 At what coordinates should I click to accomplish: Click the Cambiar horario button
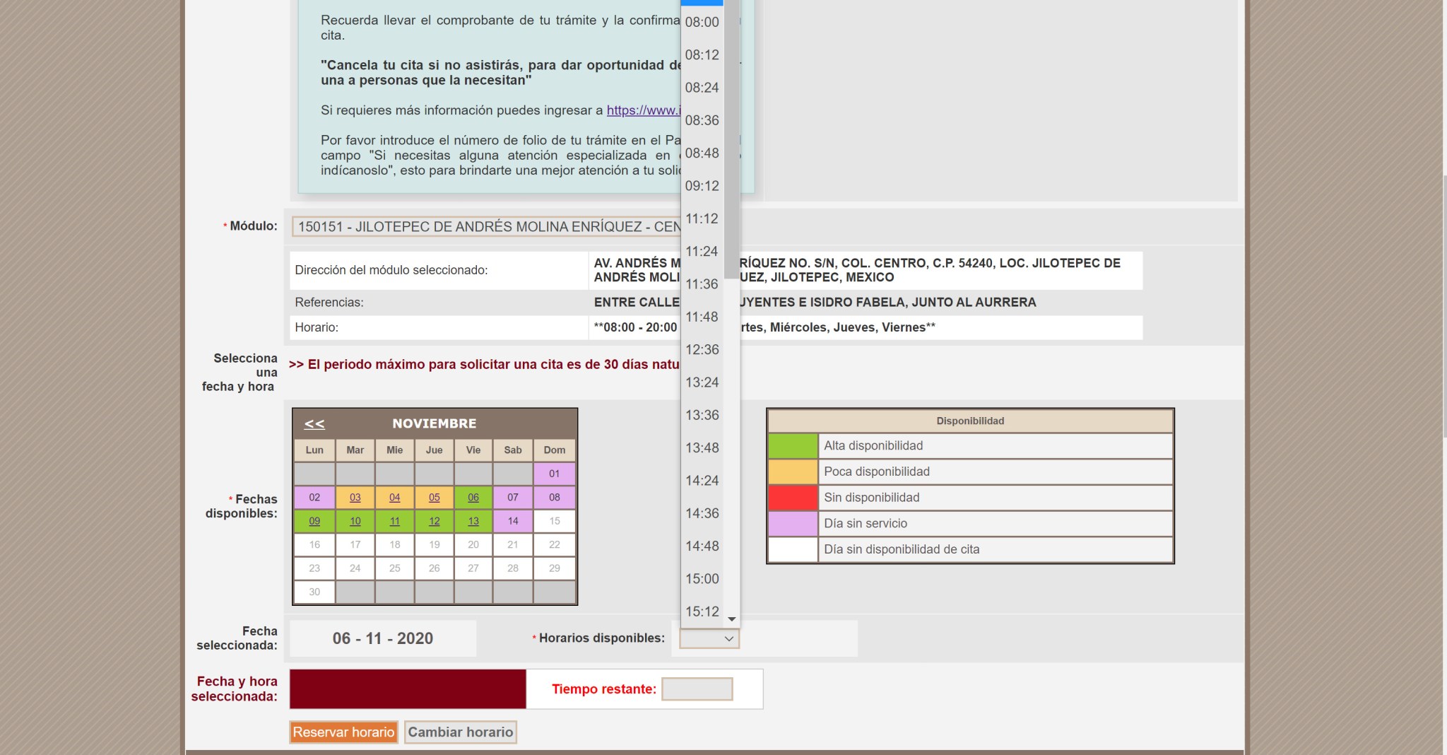pyautogui.click(x=461, y=732)
